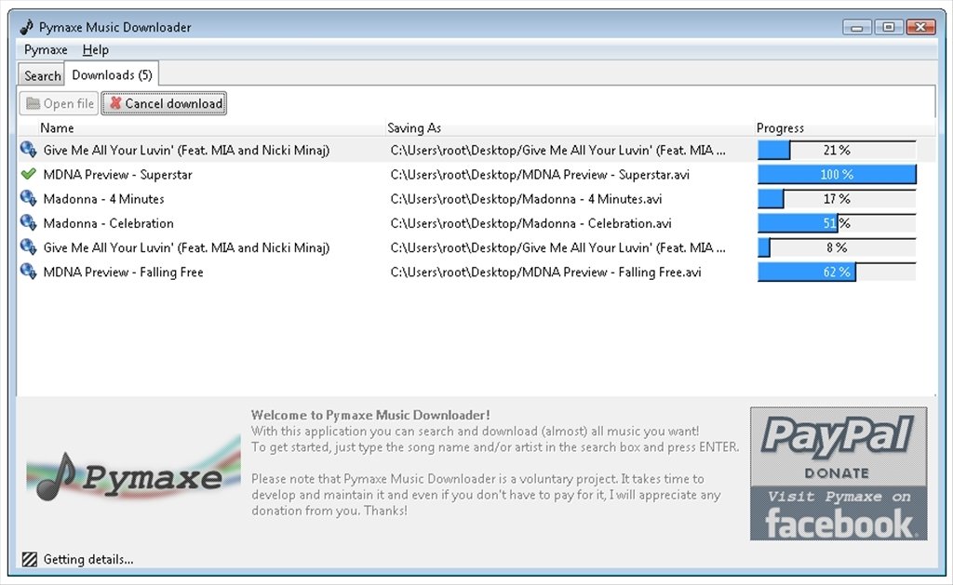Click download icon of the 21 % download
Viewport: 953px width, 585px height.
(28, 150)
